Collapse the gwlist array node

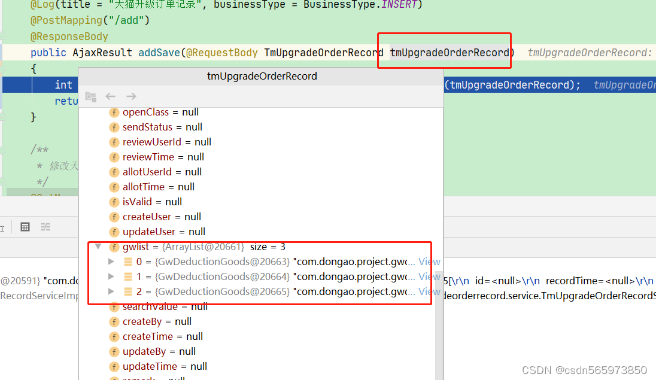(99, 247)
